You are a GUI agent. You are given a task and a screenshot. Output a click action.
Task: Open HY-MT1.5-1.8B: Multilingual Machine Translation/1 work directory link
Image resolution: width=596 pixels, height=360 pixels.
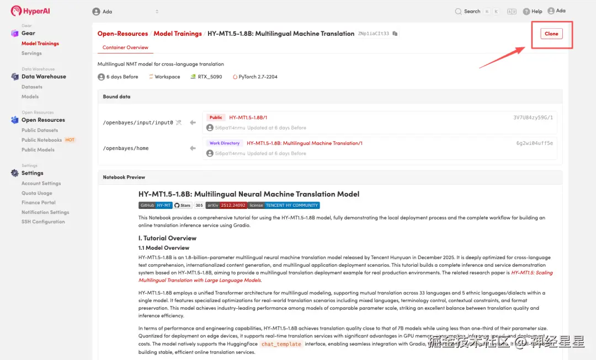[x=305, y=143]
